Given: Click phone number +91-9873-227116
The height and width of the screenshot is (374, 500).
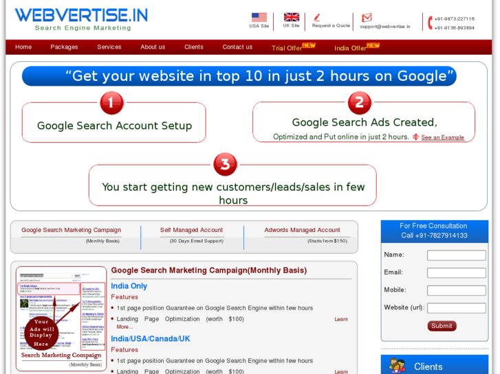Looking at the screenshot, I should point(454,19).
